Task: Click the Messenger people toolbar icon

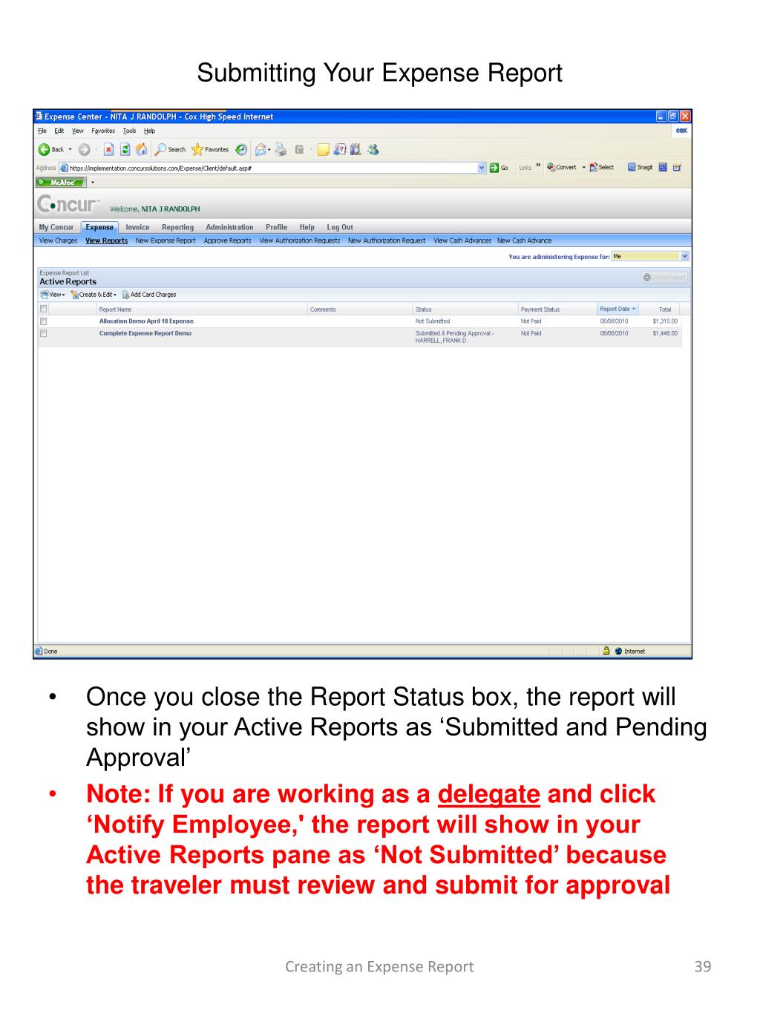Action: pos(373,149)
